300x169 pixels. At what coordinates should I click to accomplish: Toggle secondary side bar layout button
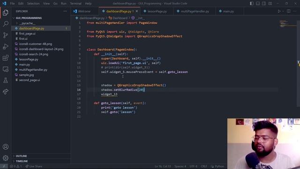point(264,3)
